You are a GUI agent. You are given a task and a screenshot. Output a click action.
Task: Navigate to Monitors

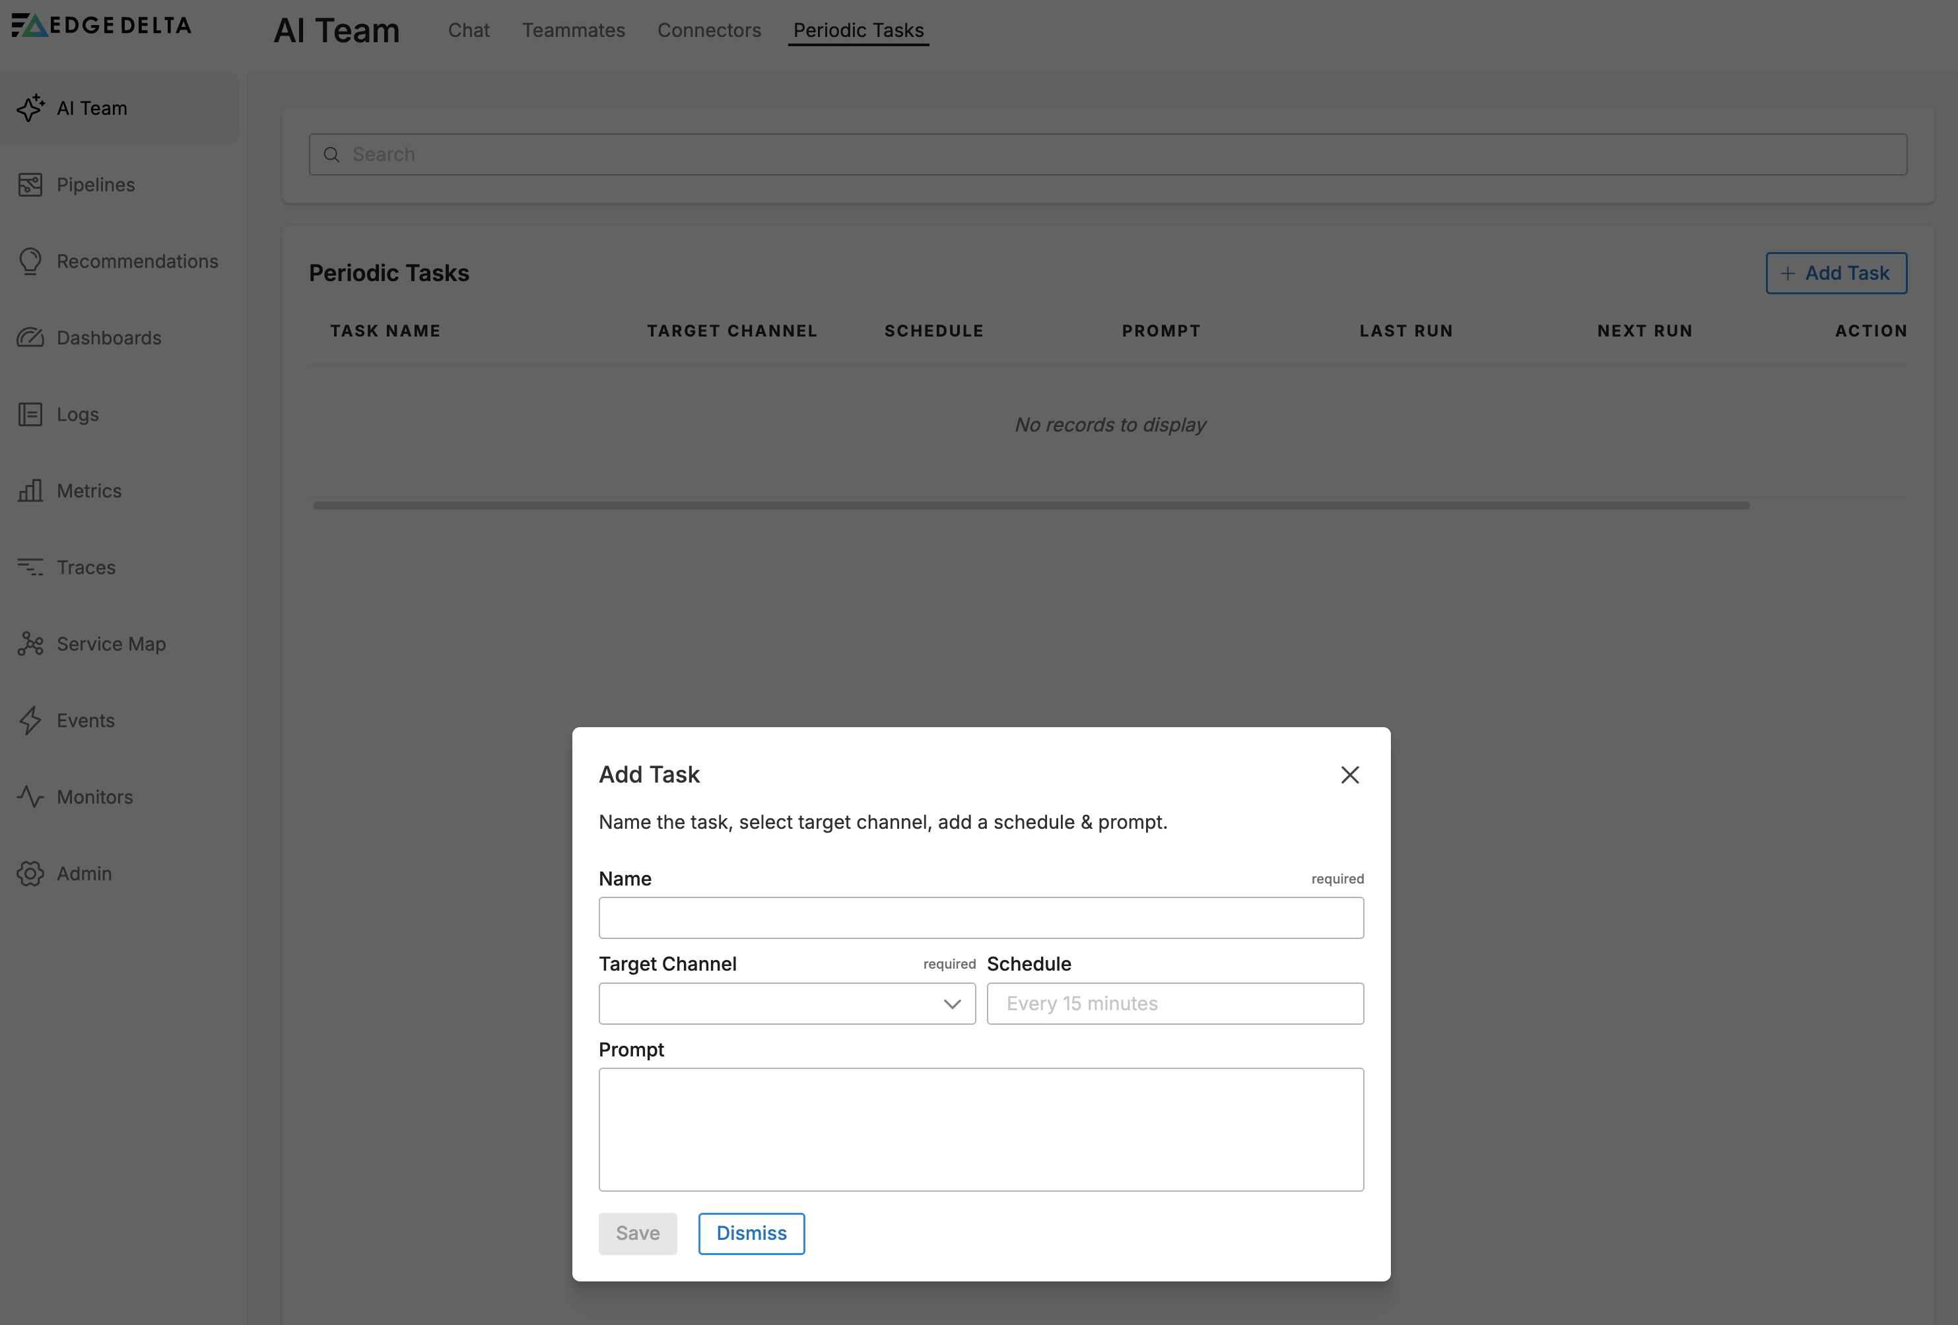94,797
